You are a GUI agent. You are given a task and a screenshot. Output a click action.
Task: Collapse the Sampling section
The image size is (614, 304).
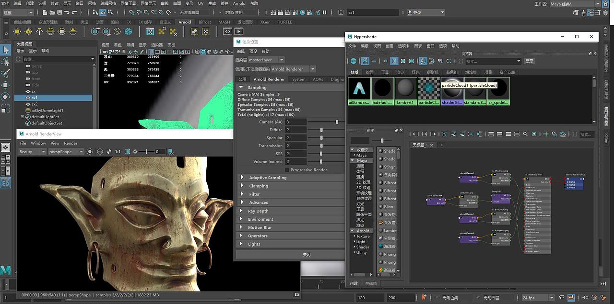[x=241, y=87]
